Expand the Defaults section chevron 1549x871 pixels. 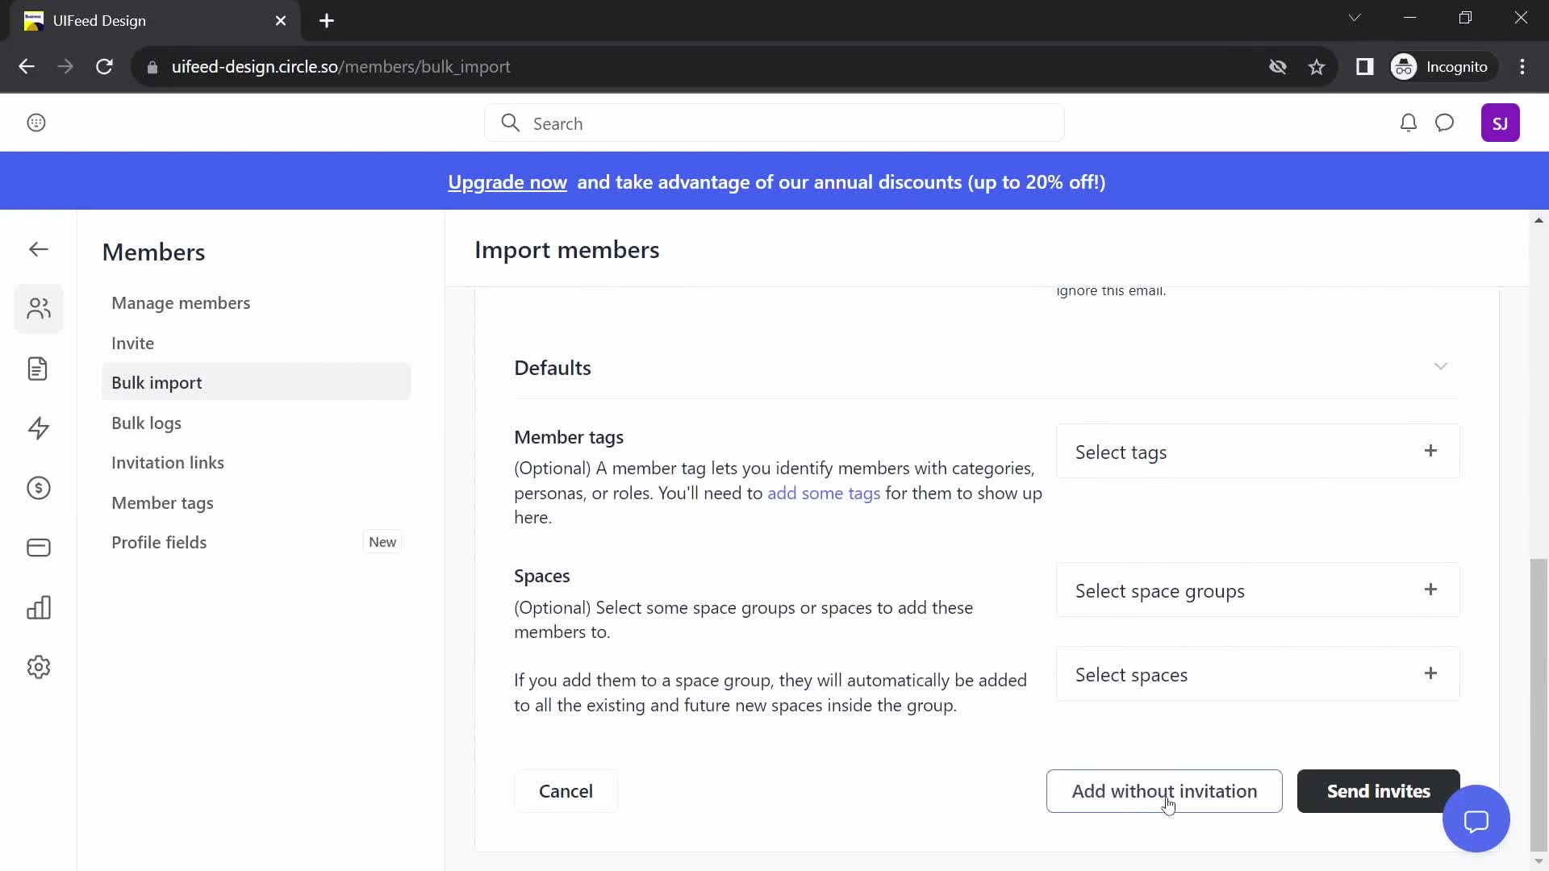click(1442, 366)
